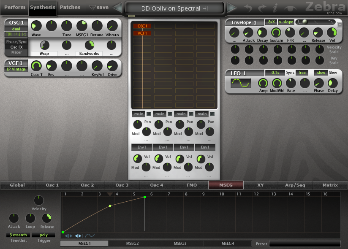Click the MSEG left zoom arrows icon

click(68, 236)
